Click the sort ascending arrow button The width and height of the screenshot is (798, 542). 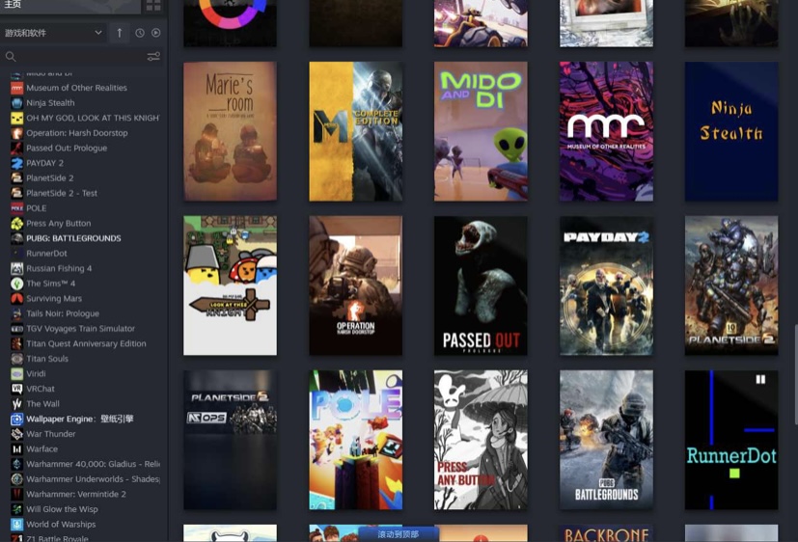(x=119, y=33)
